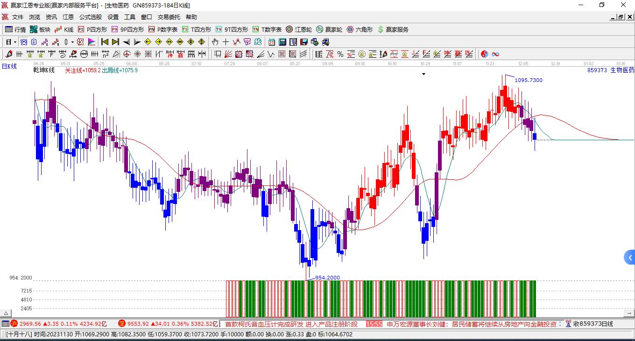Image resolution: width=635 pixels, height=341 pixels.
Task: Open 赢家服务 with dollar icon
Action: pos(393,29)
